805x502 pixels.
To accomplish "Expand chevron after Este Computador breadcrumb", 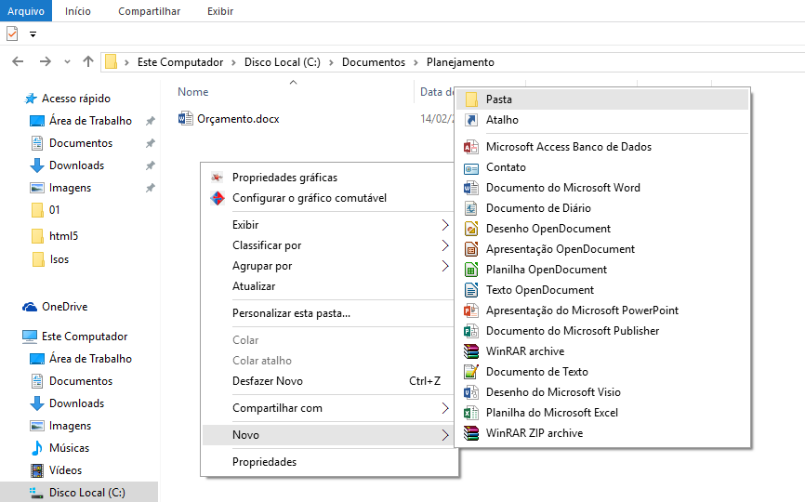I will [x=233, y=62].
